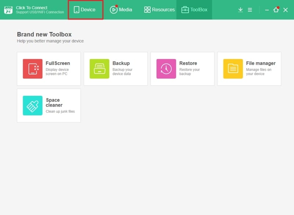The width and height of the screenshot is (294, 215).
Task: Click 'Manage files on your device' text
Action: coord(259,72)
